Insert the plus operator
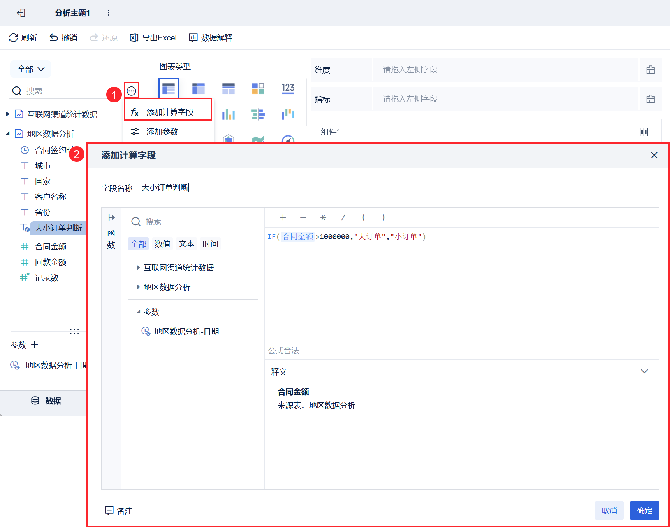Screen dimensions: 670x527 [x=283, y=217]
